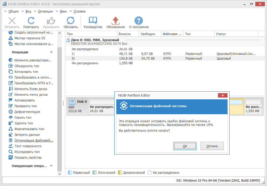Click the Проверить том icon
The width and height of the screenshot is (267, 186).
click(11, 106)
